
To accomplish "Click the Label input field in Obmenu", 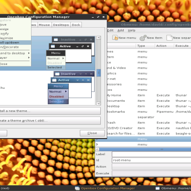I will 151,154.
